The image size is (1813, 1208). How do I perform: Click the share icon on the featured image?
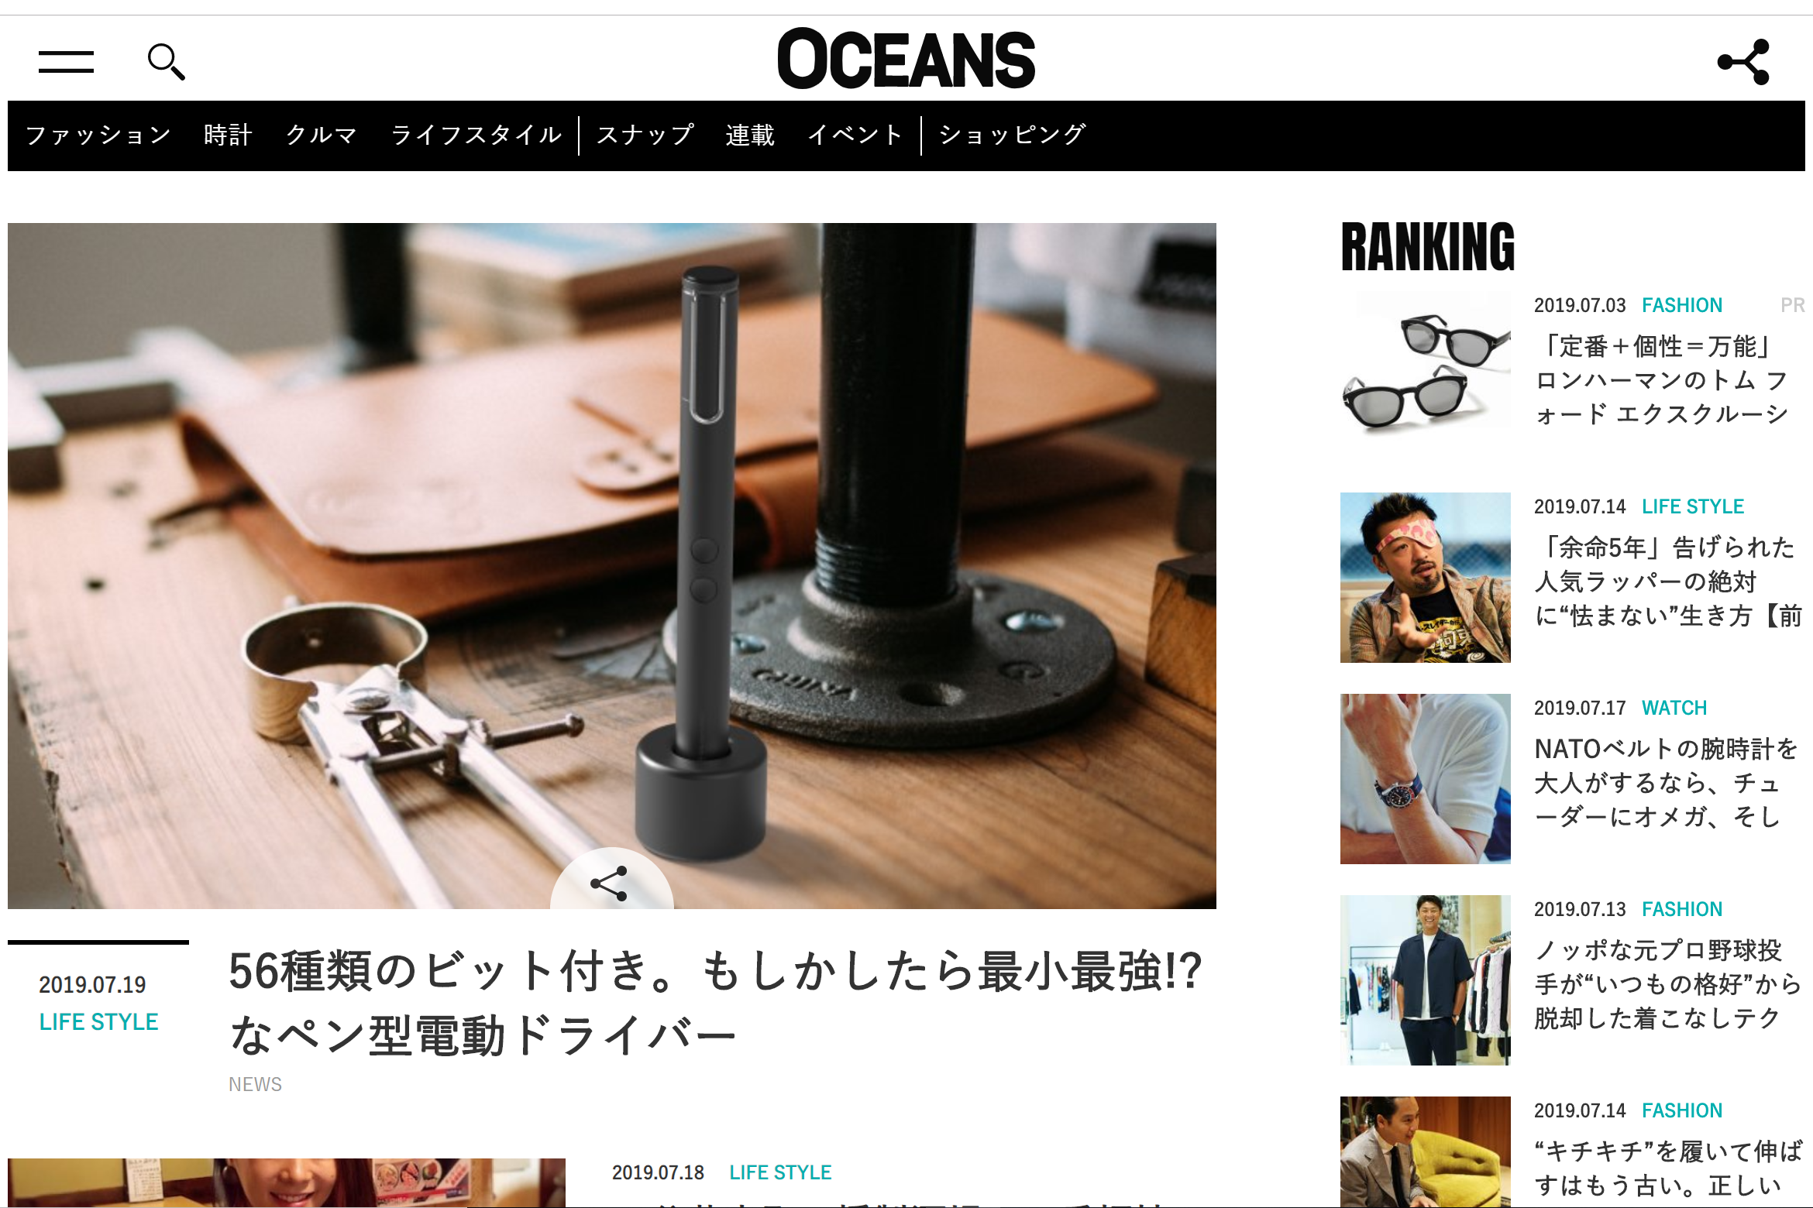610,884
